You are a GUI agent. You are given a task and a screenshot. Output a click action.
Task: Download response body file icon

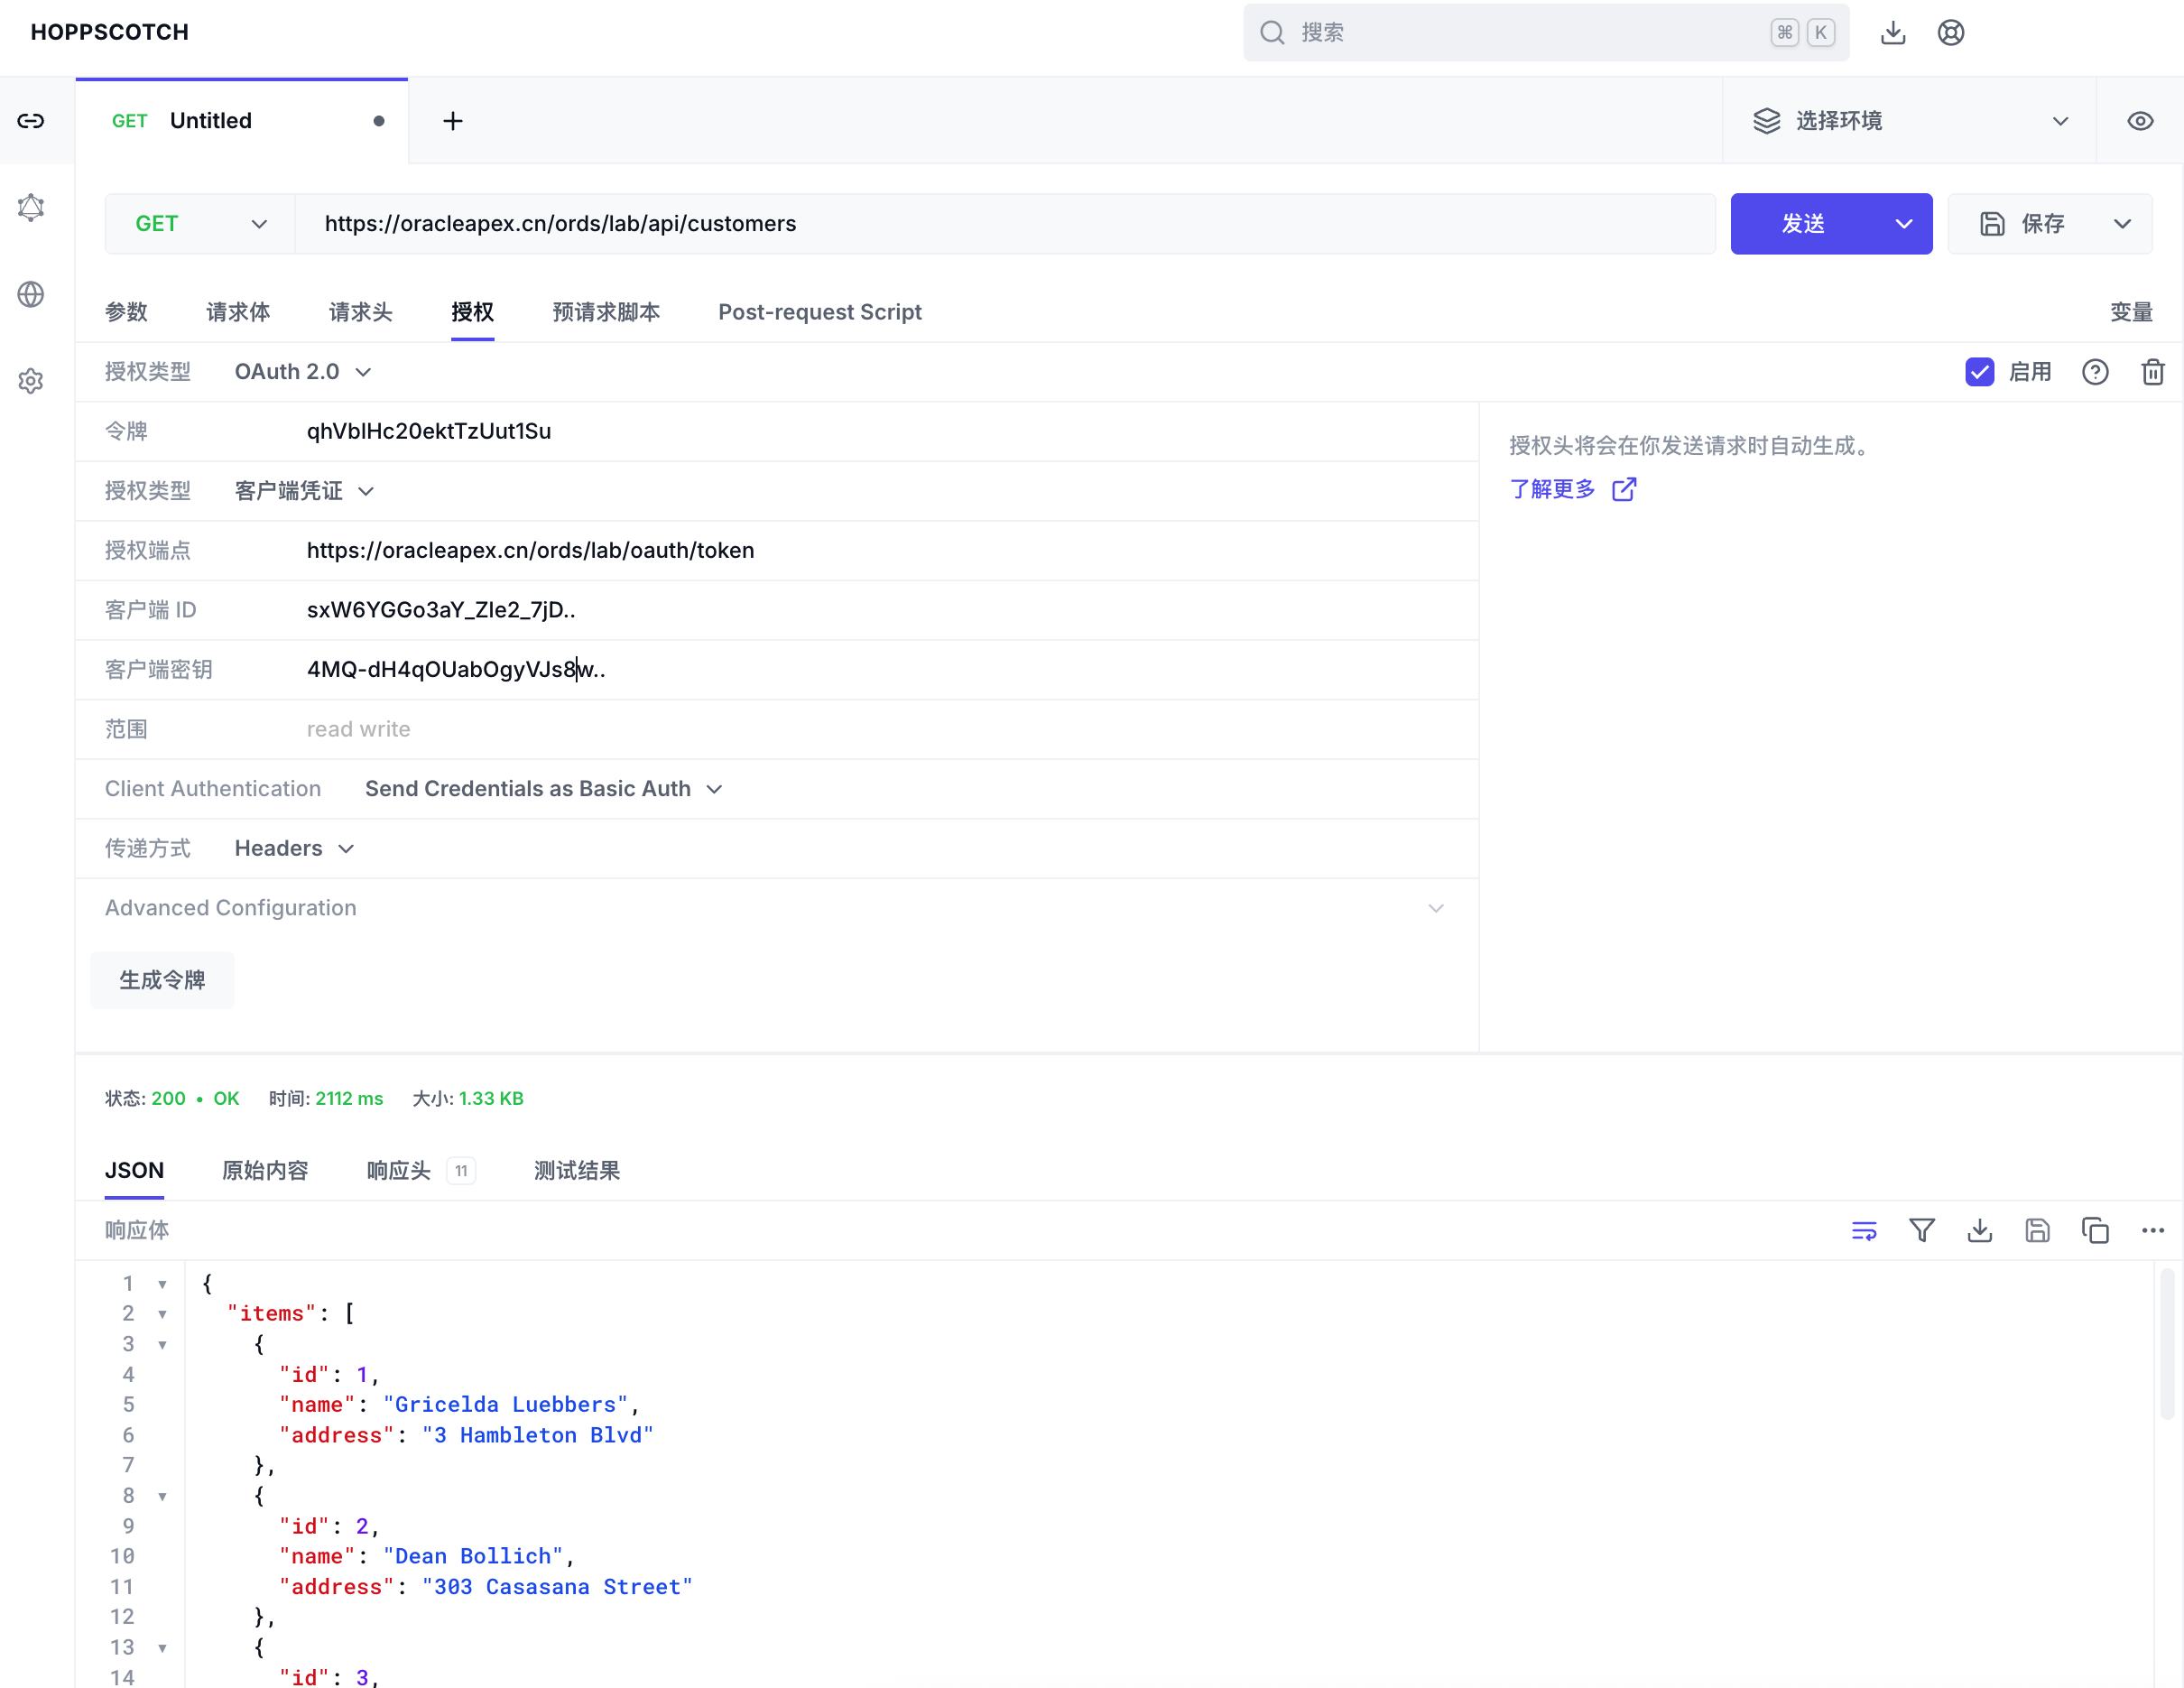[x=1979, y=1230]
